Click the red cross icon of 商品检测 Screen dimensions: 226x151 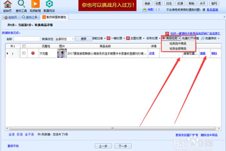coord(164,38)
